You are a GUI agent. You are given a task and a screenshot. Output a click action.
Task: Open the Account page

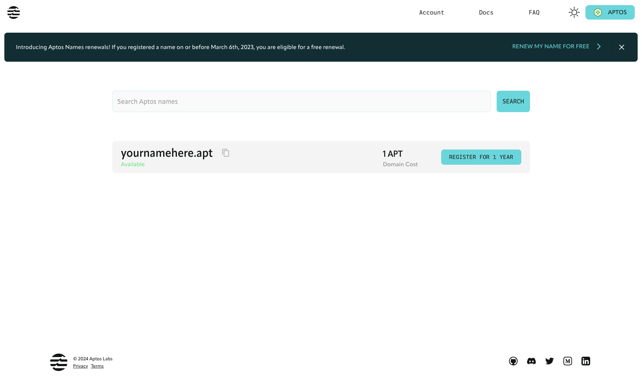pyautogui.click(x=431, y=12)
